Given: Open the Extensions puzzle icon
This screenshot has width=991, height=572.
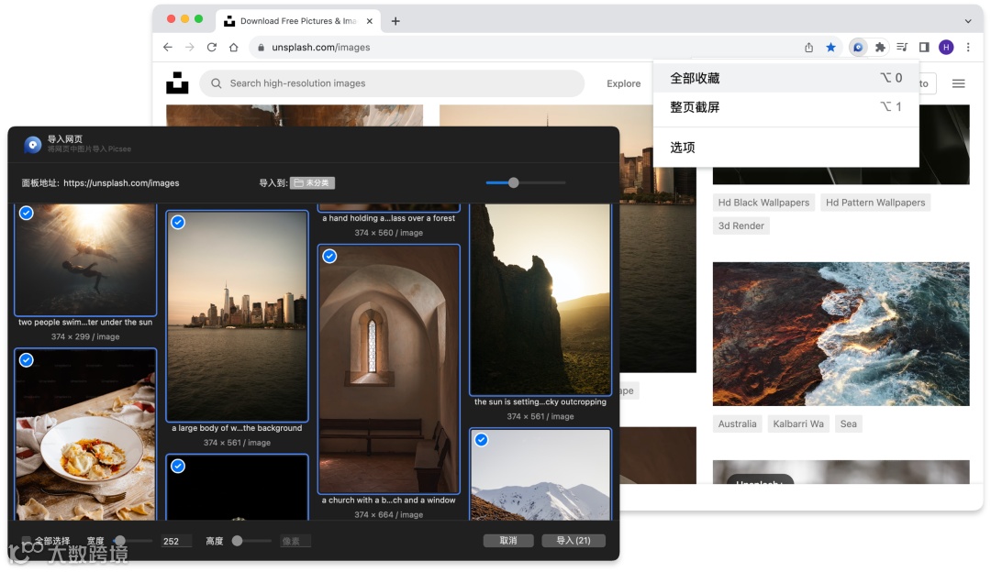Looking at the screenshot, I should (880, 48).
